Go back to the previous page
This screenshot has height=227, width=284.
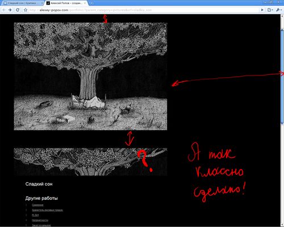(x=4, y=10)
